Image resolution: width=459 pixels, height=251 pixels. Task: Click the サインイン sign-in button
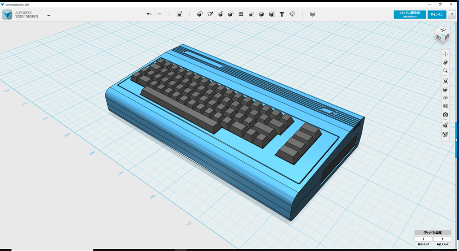437,14
